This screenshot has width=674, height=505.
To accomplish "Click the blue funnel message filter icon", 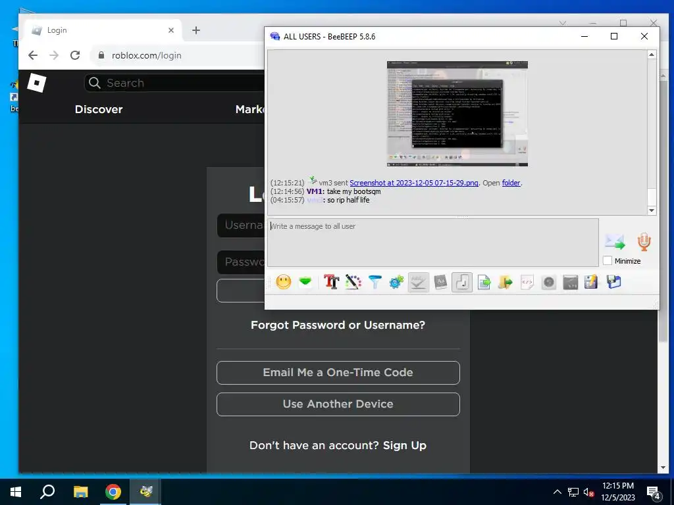I will [x=375, y=282].
